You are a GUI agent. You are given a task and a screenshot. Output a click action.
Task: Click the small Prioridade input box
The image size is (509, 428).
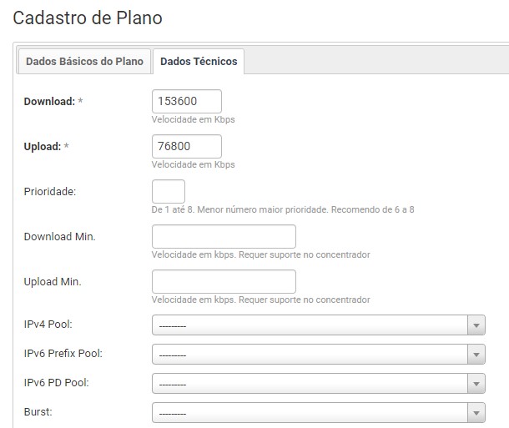[169, 191]
